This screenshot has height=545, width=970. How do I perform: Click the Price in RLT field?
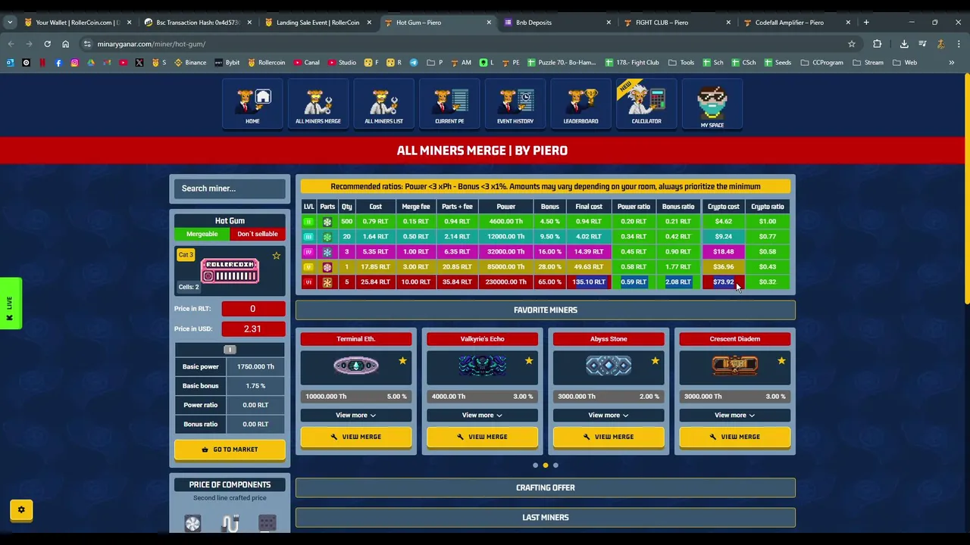pos(253,309)
